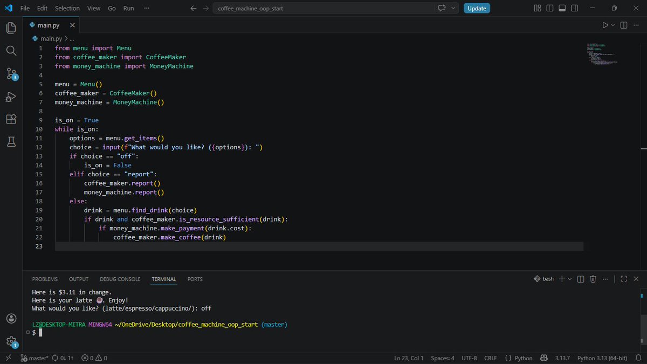Viewport: 647px width, 364px height.
Task: Go forward with the right arrow
Action: coord(205,8)
